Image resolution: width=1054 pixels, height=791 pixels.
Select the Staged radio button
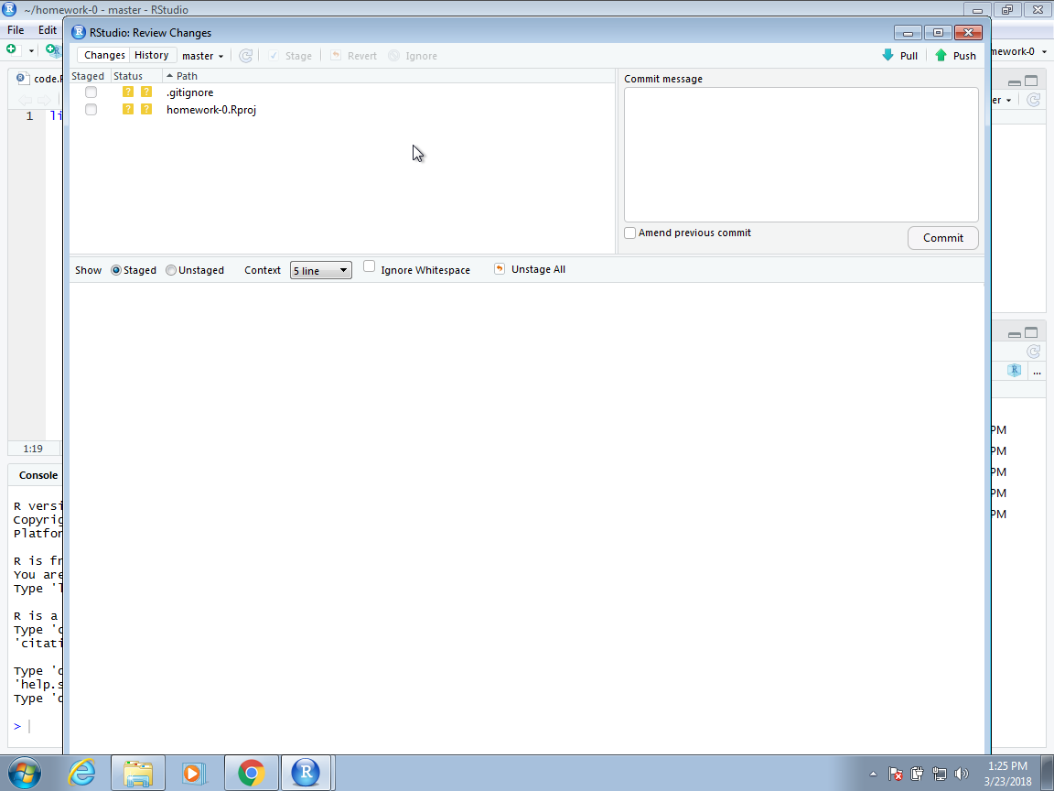click(x=115, y=270)
